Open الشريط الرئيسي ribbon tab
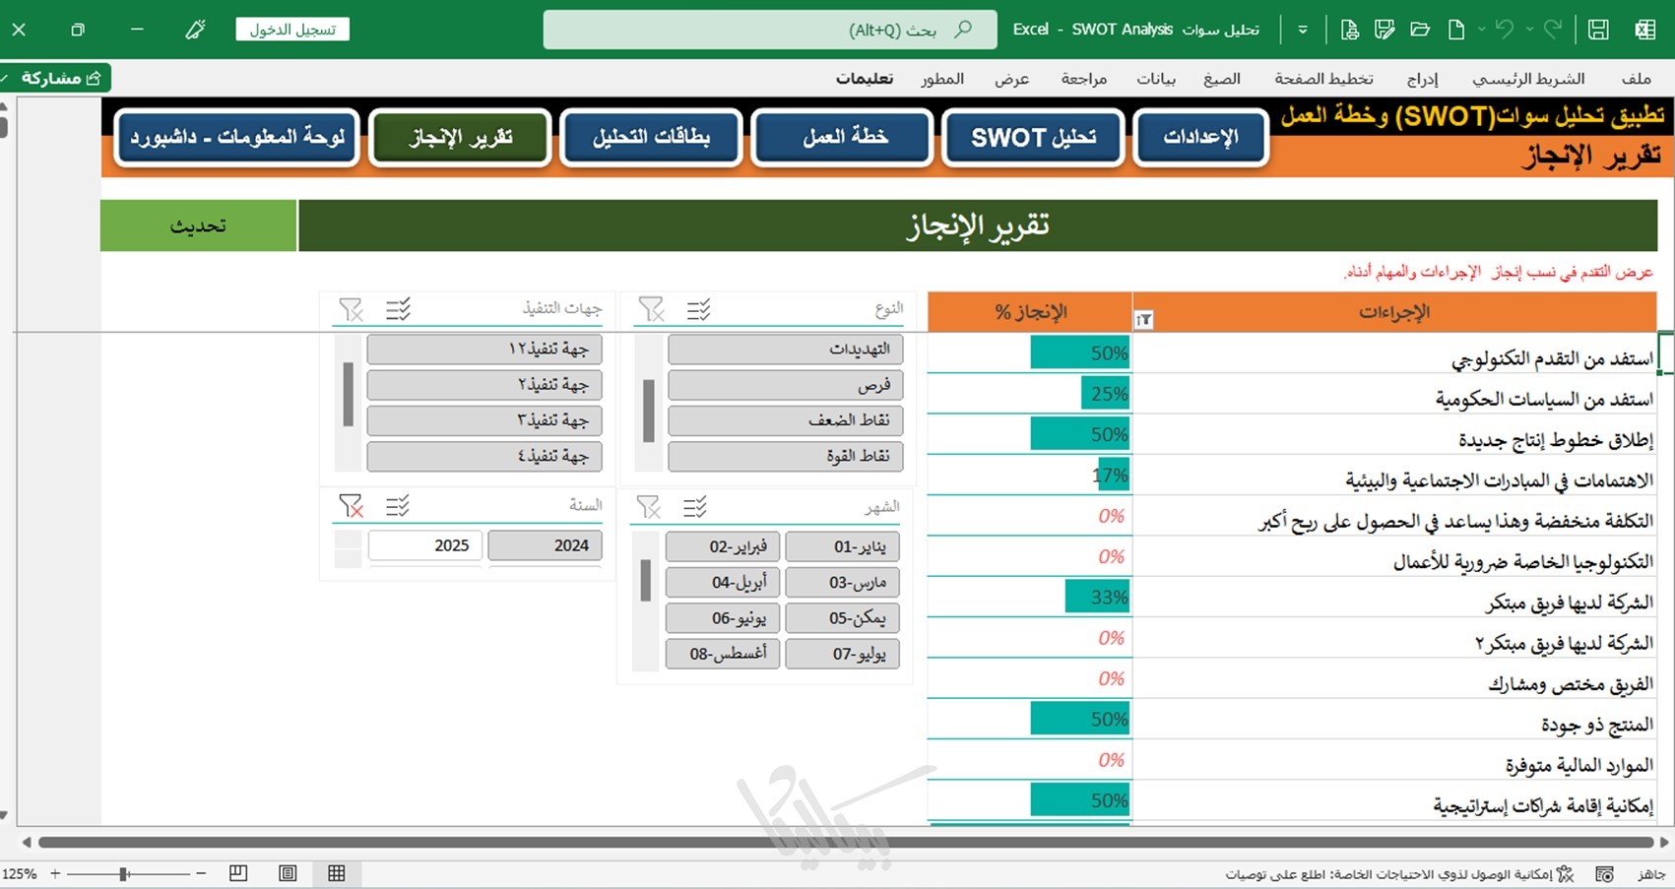1675x889 pixels. [1528, 79]
